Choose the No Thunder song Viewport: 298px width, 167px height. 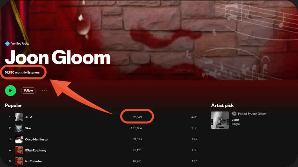click(33, 161)
